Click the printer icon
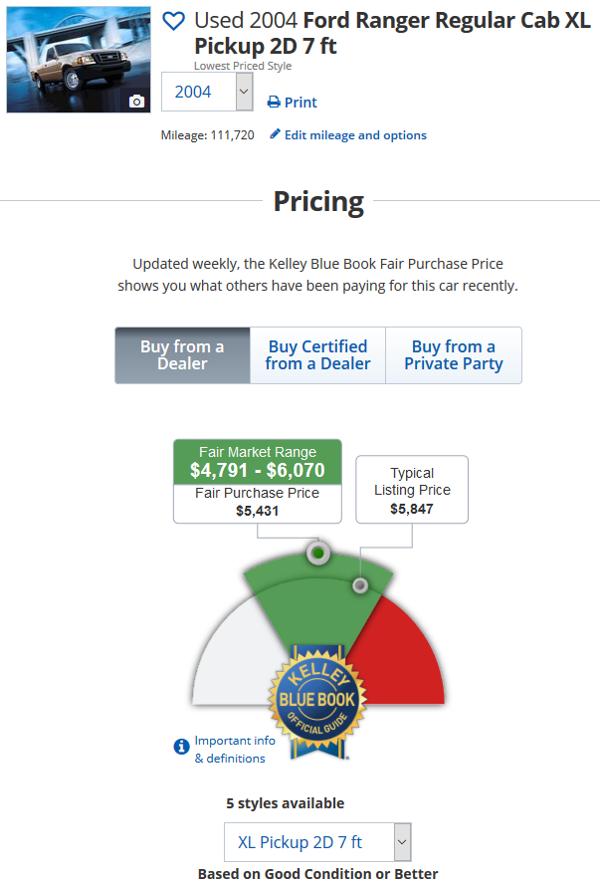The width and height of the screenshot is (600, 883). 274,102
